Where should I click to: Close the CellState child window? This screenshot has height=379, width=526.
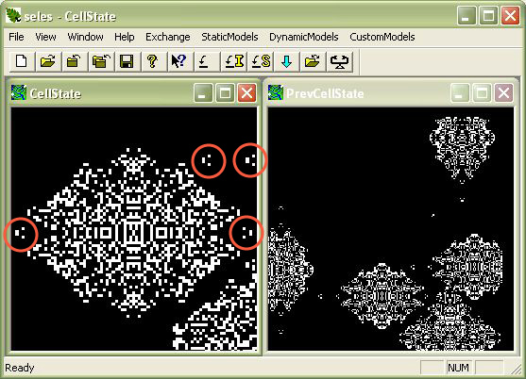[x=246, y=93]
